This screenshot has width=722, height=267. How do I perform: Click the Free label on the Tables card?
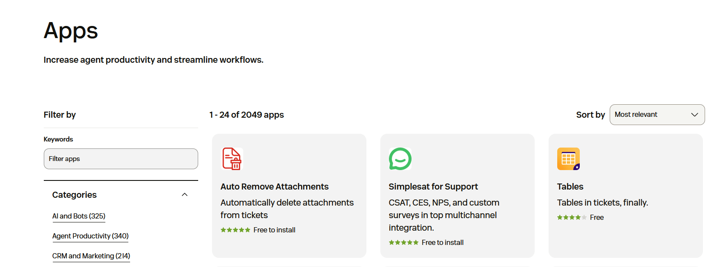[x=597, y=217]
